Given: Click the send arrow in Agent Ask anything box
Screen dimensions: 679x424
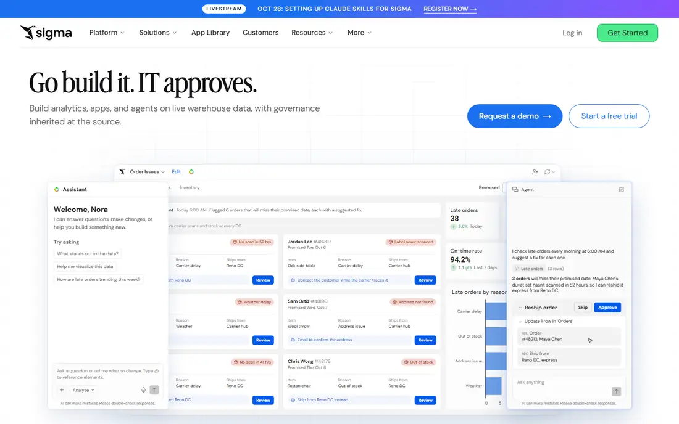Looking at the screenshot, I should click(x=616, y=391).
